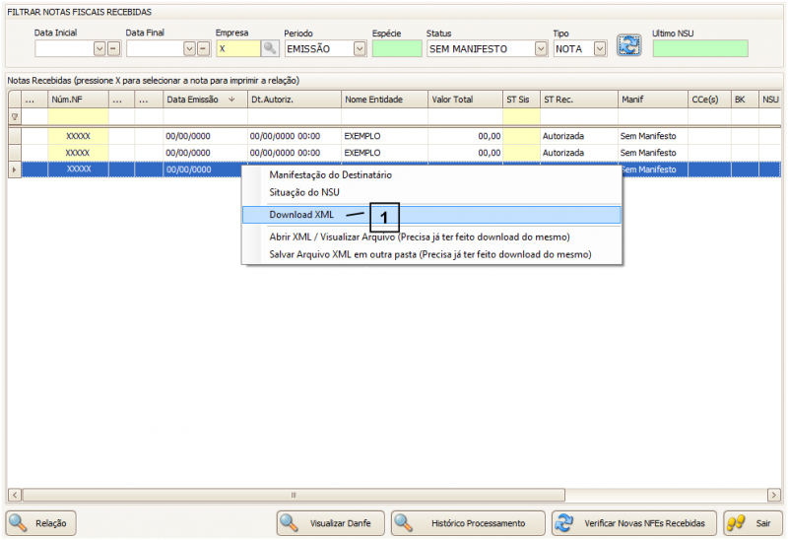Click the current row indicator arrow
Image resolution: width=788 pixels, height=540 pixels.
[14, 169]
